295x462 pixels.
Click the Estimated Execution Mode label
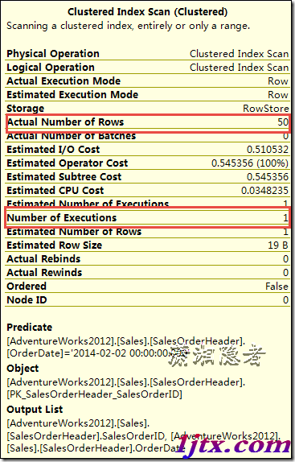[72, 95]
